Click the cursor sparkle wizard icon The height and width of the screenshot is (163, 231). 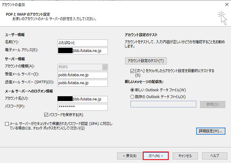222,18
